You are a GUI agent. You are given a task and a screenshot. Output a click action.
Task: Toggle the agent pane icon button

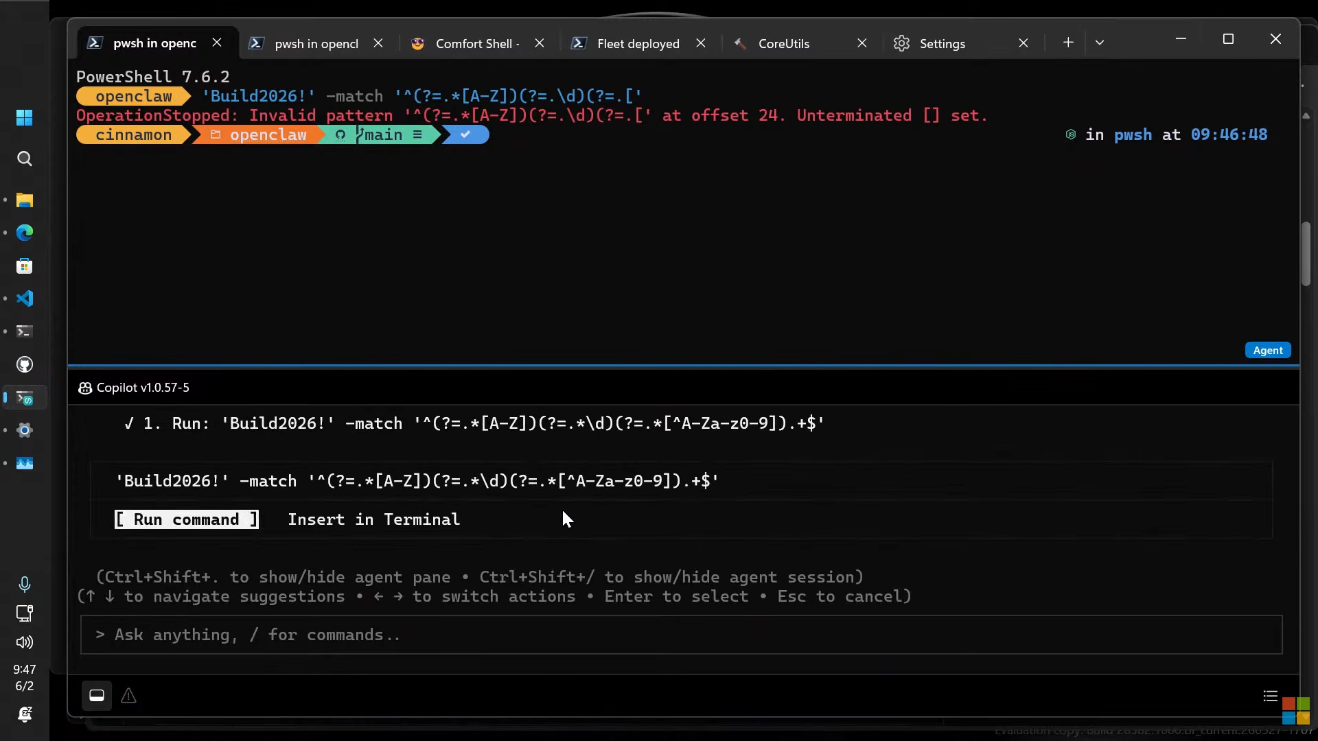[97, 696]
